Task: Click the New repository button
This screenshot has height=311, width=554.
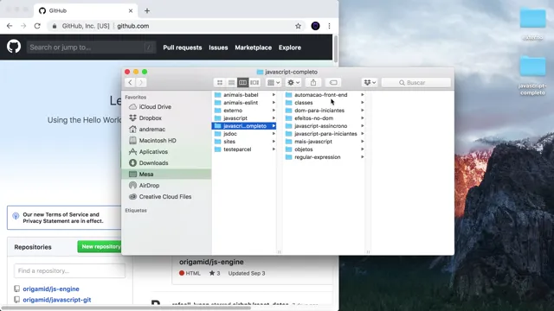Action: point(100,246)
